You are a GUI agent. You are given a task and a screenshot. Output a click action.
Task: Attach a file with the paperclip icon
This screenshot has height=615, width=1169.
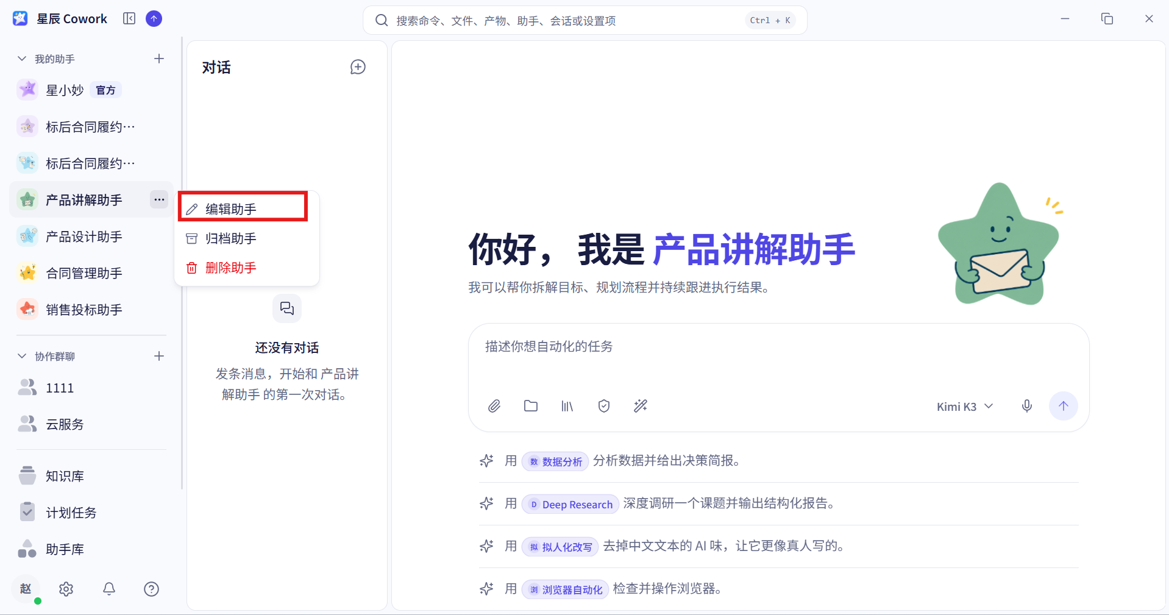(494, 406)
